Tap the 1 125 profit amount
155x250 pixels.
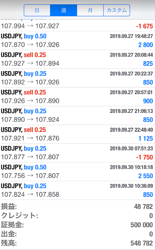coord(146,138)
